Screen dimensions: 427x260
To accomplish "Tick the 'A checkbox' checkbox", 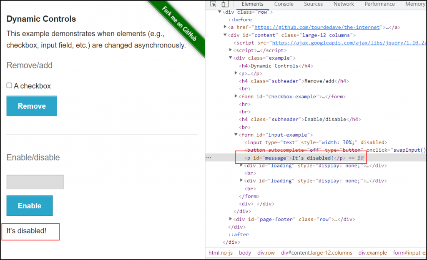I will 9,85.
